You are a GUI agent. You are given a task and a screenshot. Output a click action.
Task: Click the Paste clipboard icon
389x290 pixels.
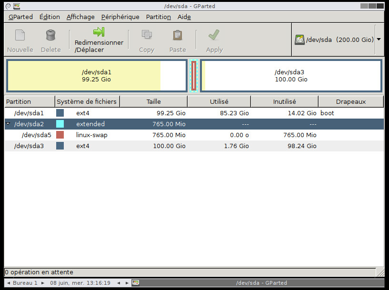tap(178, 35)
